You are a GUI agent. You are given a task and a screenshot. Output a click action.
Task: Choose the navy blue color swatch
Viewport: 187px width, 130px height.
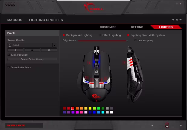90,112
